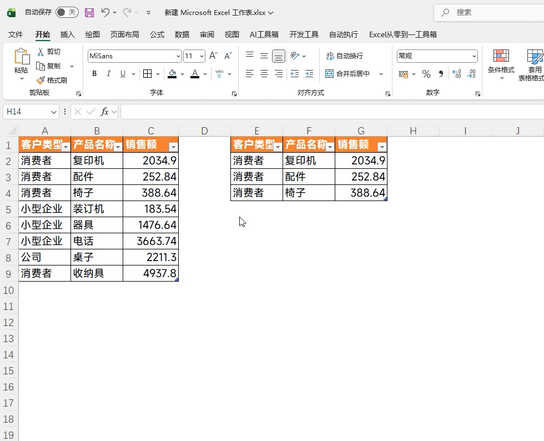Viewport: 544px width, 441px height.
Task: Increase decimal places icon
Action: [457, 74]
